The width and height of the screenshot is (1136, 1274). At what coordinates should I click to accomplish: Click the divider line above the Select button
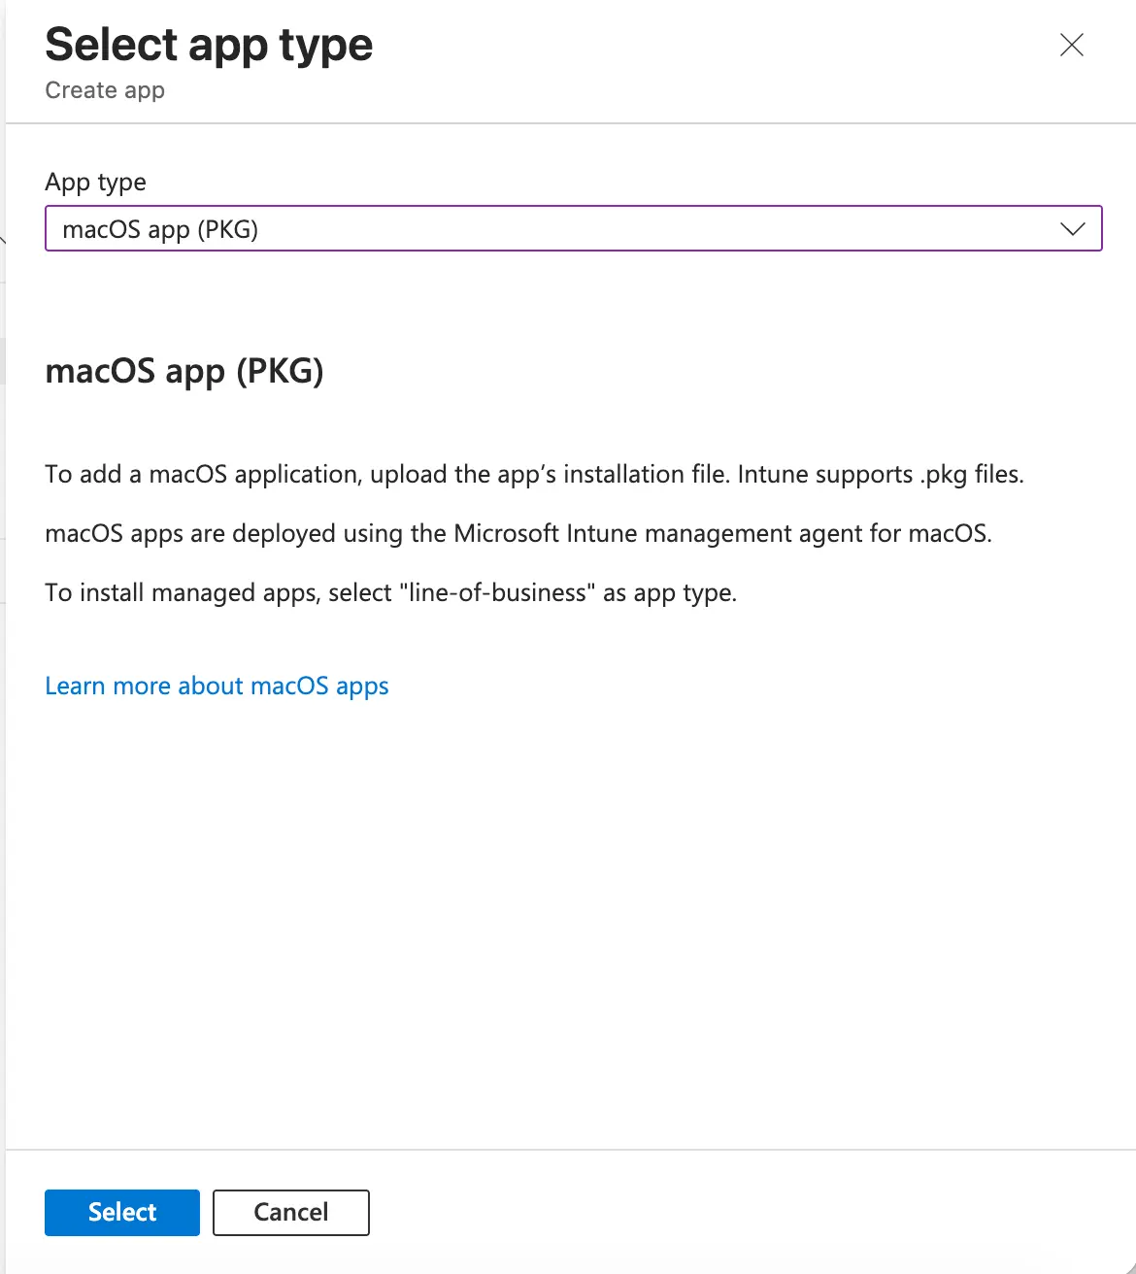click(x=571, y=1150)
